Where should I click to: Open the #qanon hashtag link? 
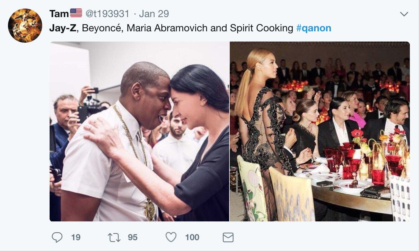click(314, 28)
